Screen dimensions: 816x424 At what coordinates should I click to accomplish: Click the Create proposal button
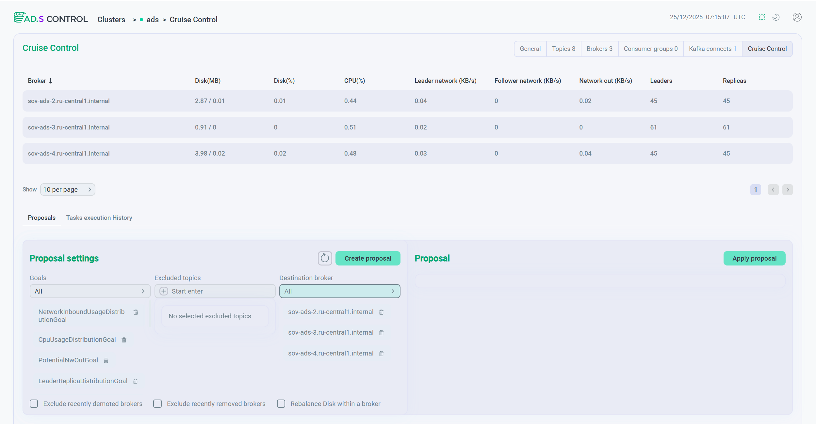367,258
